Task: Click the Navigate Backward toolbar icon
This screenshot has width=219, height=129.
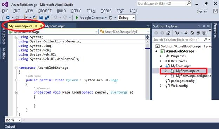Action: point(8,18)
